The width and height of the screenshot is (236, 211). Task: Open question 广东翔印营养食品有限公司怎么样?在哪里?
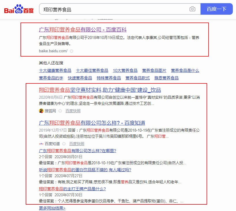[78, 151]
